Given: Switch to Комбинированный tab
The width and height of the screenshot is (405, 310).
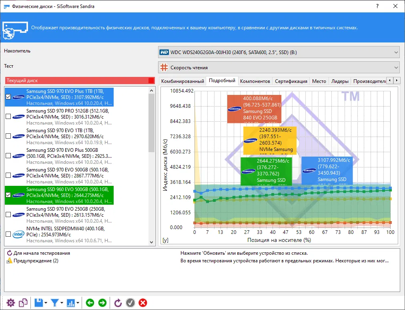Looking at the screenshot, I should pyautogui.click(x=182, y=81).
